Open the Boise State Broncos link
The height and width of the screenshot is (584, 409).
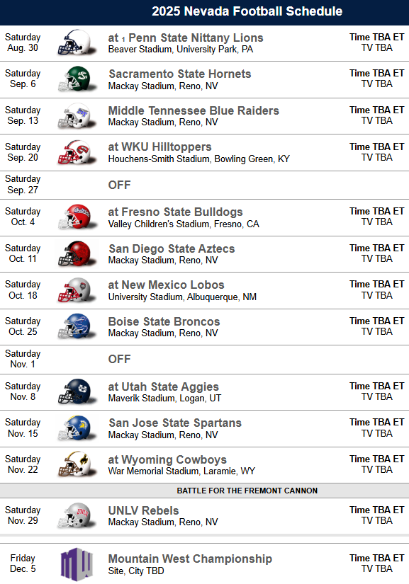pos(164,321)
